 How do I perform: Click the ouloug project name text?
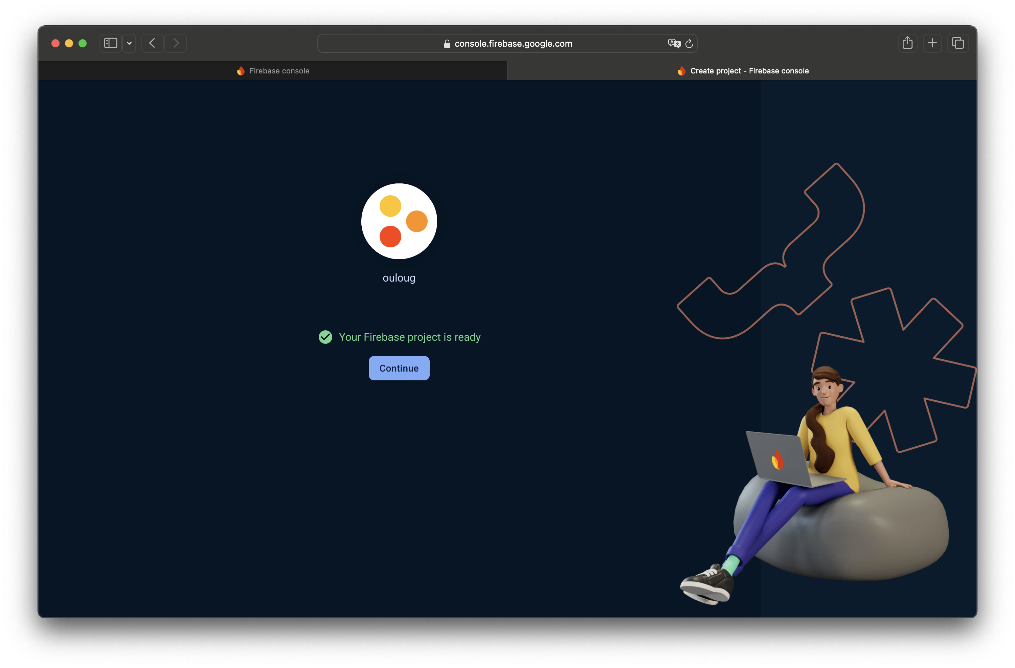399,278
